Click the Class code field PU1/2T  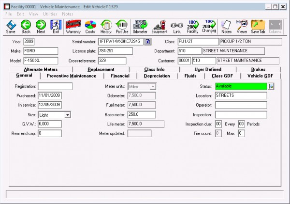tap(198, 42)
